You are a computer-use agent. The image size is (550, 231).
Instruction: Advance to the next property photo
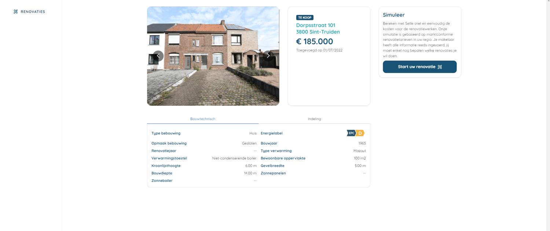(x=268, y=56)
